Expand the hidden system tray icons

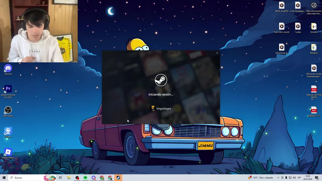tap(278, 178)
